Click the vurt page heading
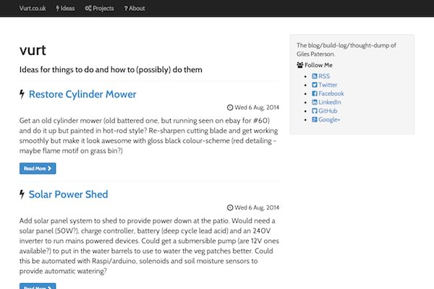This screenshot has height=289, width=434. click(33, 50)
